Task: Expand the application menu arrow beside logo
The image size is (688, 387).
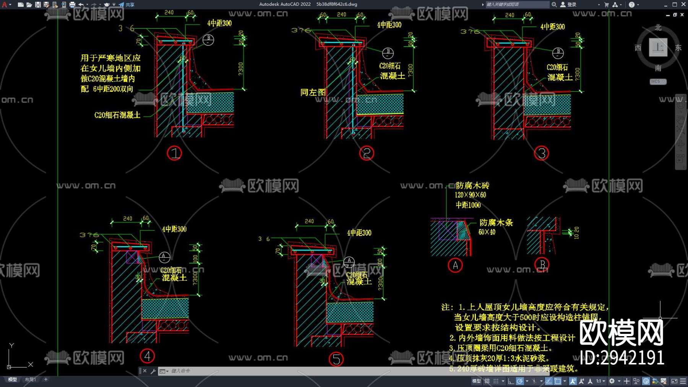Action: tap(10, 5)
